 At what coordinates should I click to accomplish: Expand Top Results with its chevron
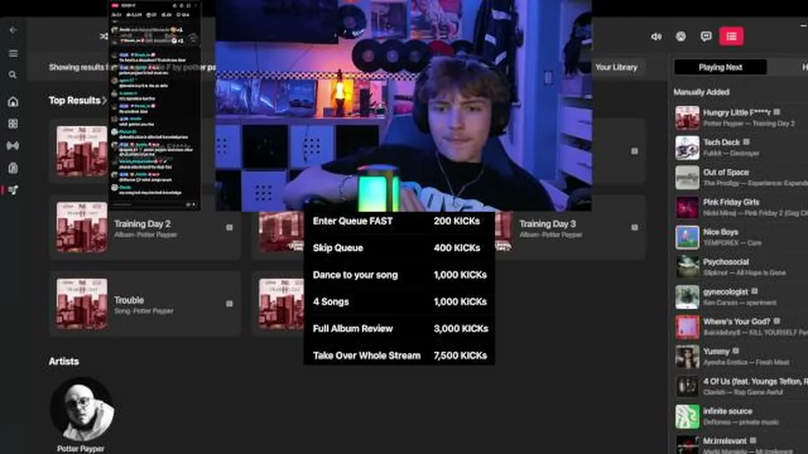pos(104,100)
